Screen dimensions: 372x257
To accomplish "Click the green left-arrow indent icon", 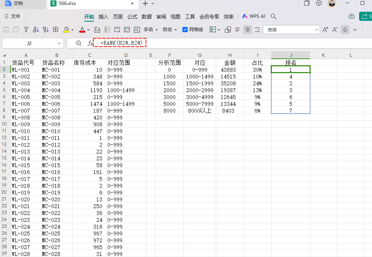I will tap(137, 30).
